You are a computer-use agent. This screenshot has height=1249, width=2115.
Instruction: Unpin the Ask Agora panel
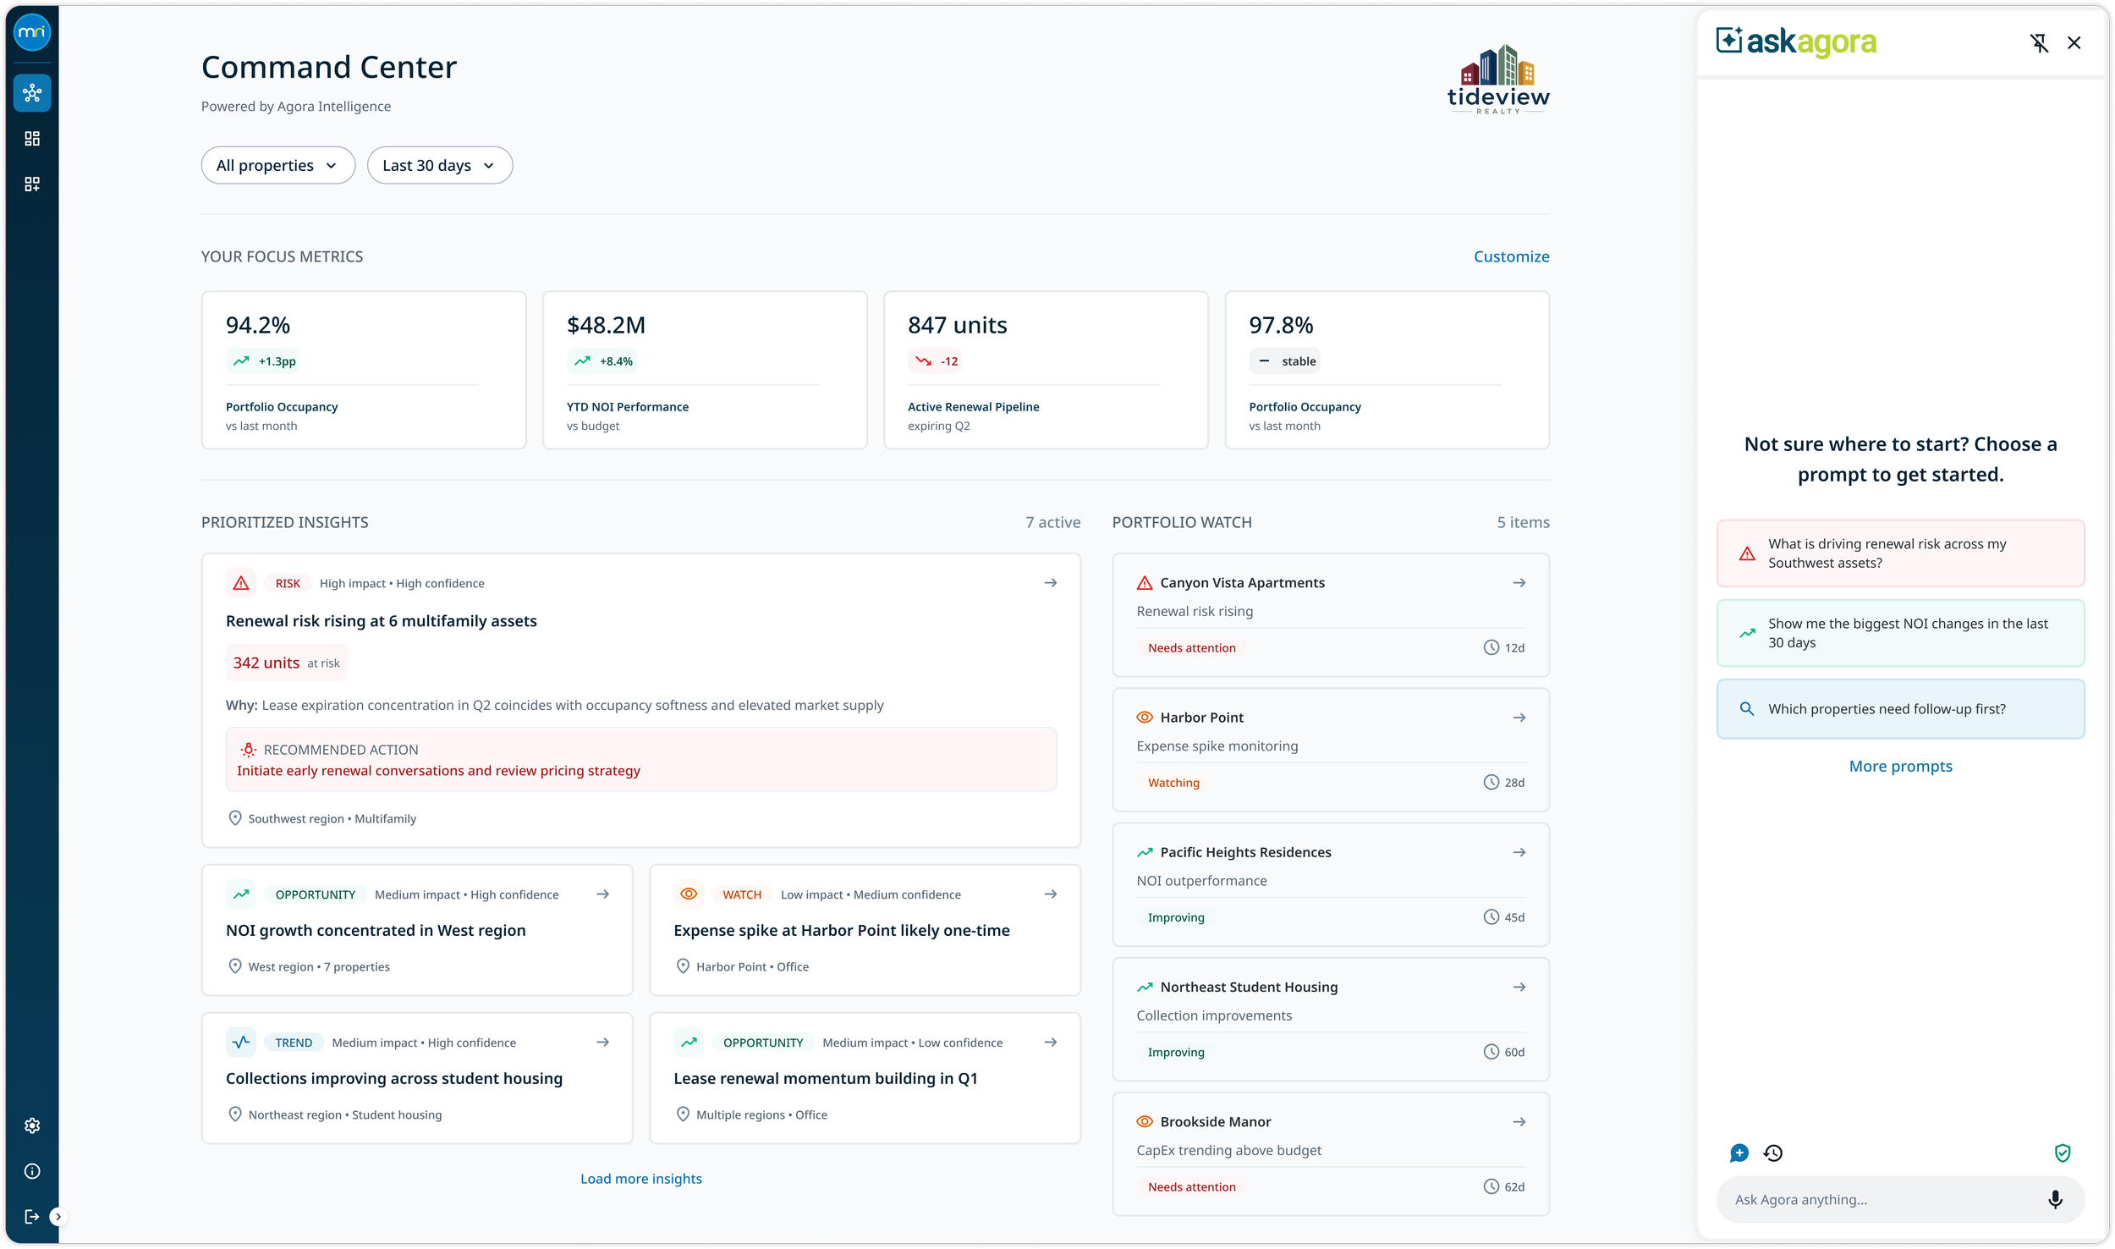pyautogui.click(x=2039, y=43)
